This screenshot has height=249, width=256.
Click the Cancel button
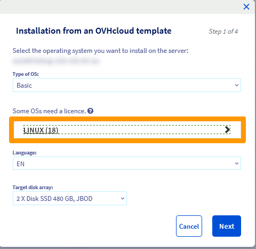[189, 226]
